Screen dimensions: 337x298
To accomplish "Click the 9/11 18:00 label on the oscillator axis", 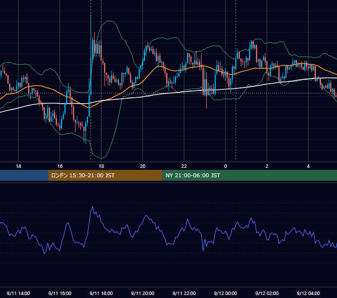I will click(x=101, y=293).
